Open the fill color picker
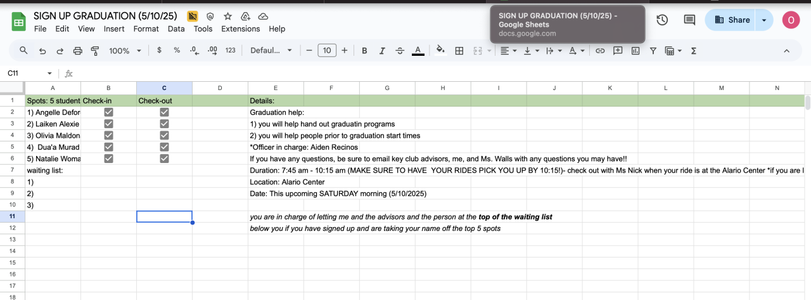811x300 pixels. point(440,51)
